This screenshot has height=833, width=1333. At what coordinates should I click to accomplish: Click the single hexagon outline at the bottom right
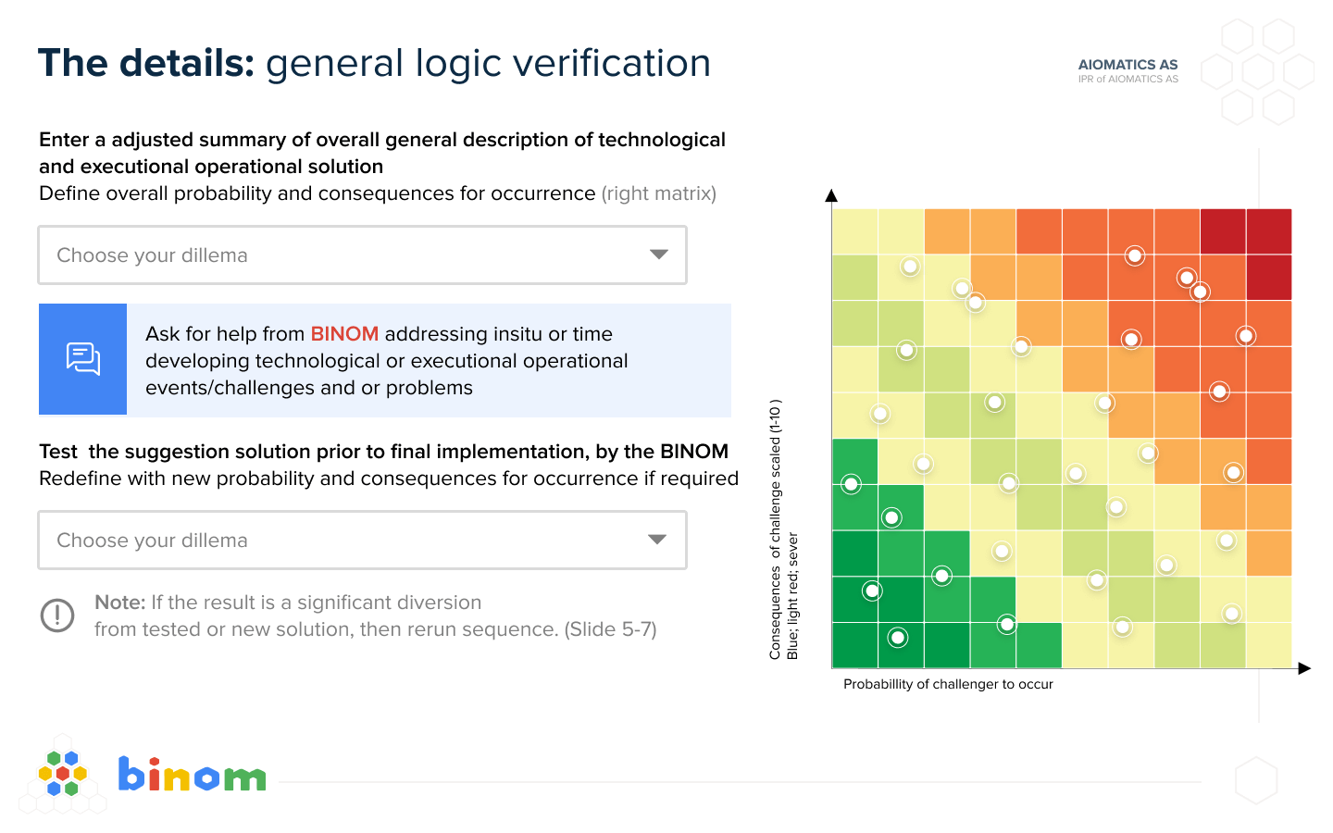[1256, 780]
